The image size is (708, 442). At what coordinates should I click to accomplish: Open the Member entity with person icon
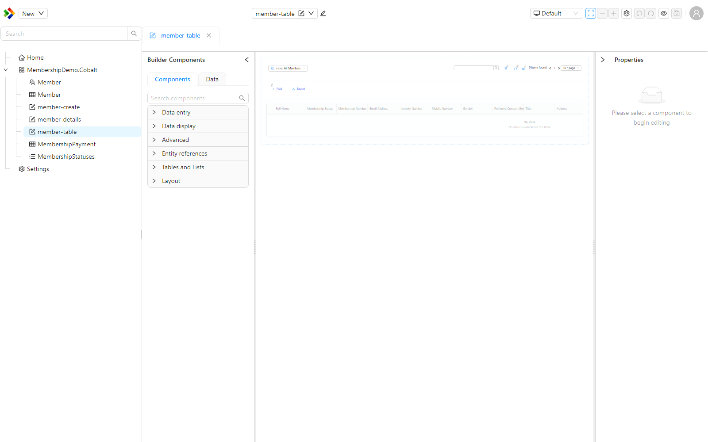click(45, 82)
